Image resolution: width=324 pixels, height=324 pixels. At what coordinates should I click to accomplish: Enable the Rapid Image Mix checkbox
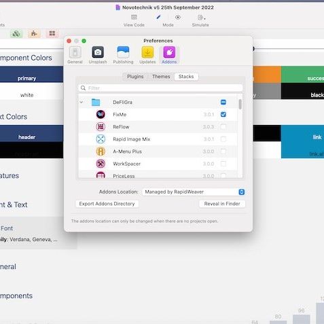tap(223, 139)
